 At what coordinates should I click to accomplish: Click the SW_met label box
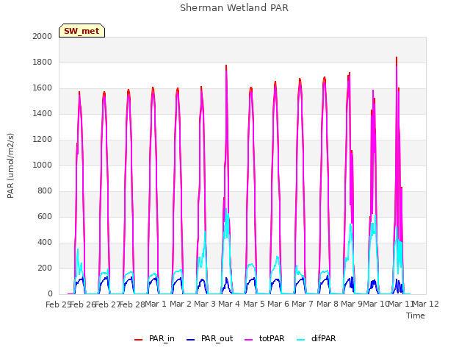[x=82, y=31]
